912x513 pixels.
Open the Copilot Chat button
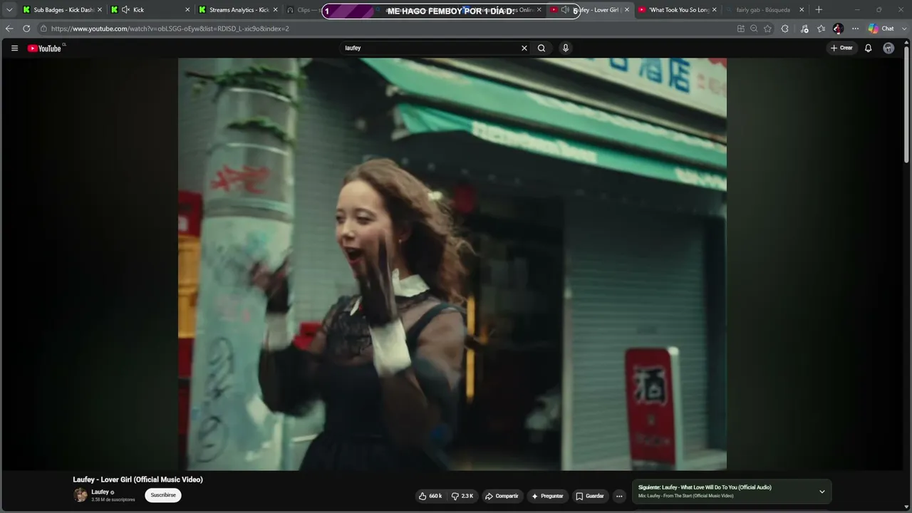tap(881, 28)
